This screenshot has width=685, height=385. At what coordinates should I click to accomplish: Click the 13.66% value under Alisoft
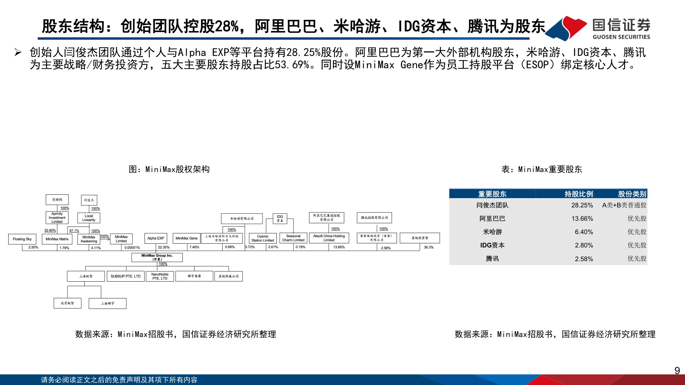click(x=339, y=247)
